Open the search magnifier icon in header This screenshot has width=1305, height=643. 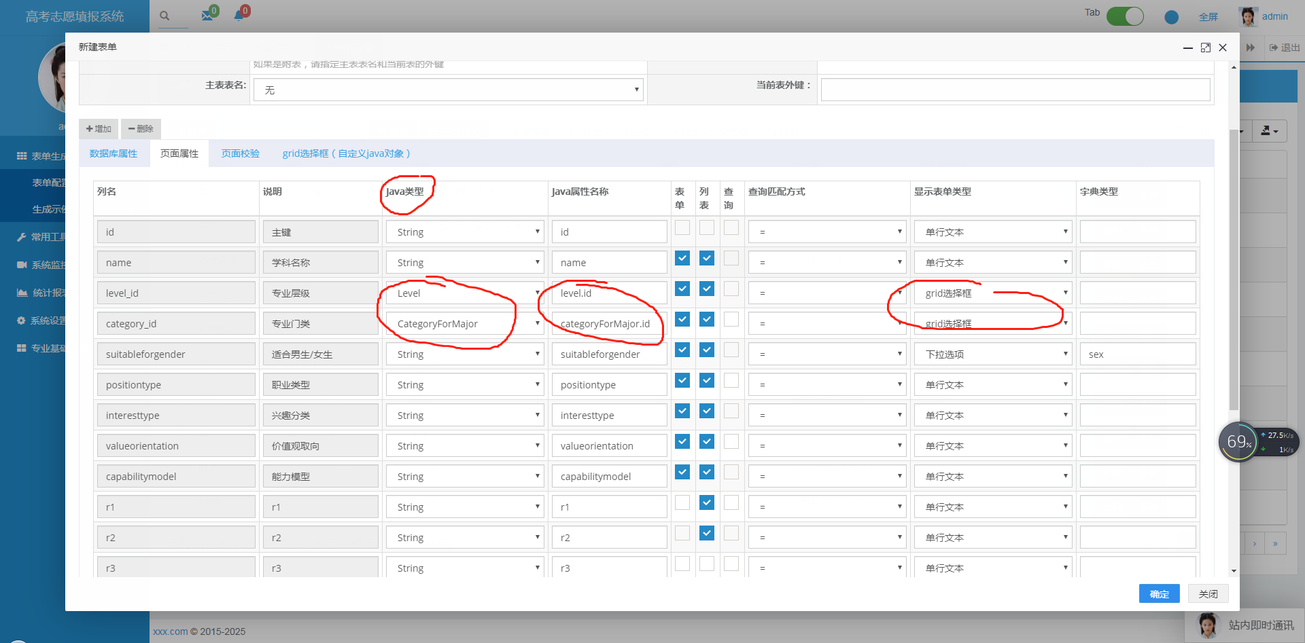coord(163,16)
